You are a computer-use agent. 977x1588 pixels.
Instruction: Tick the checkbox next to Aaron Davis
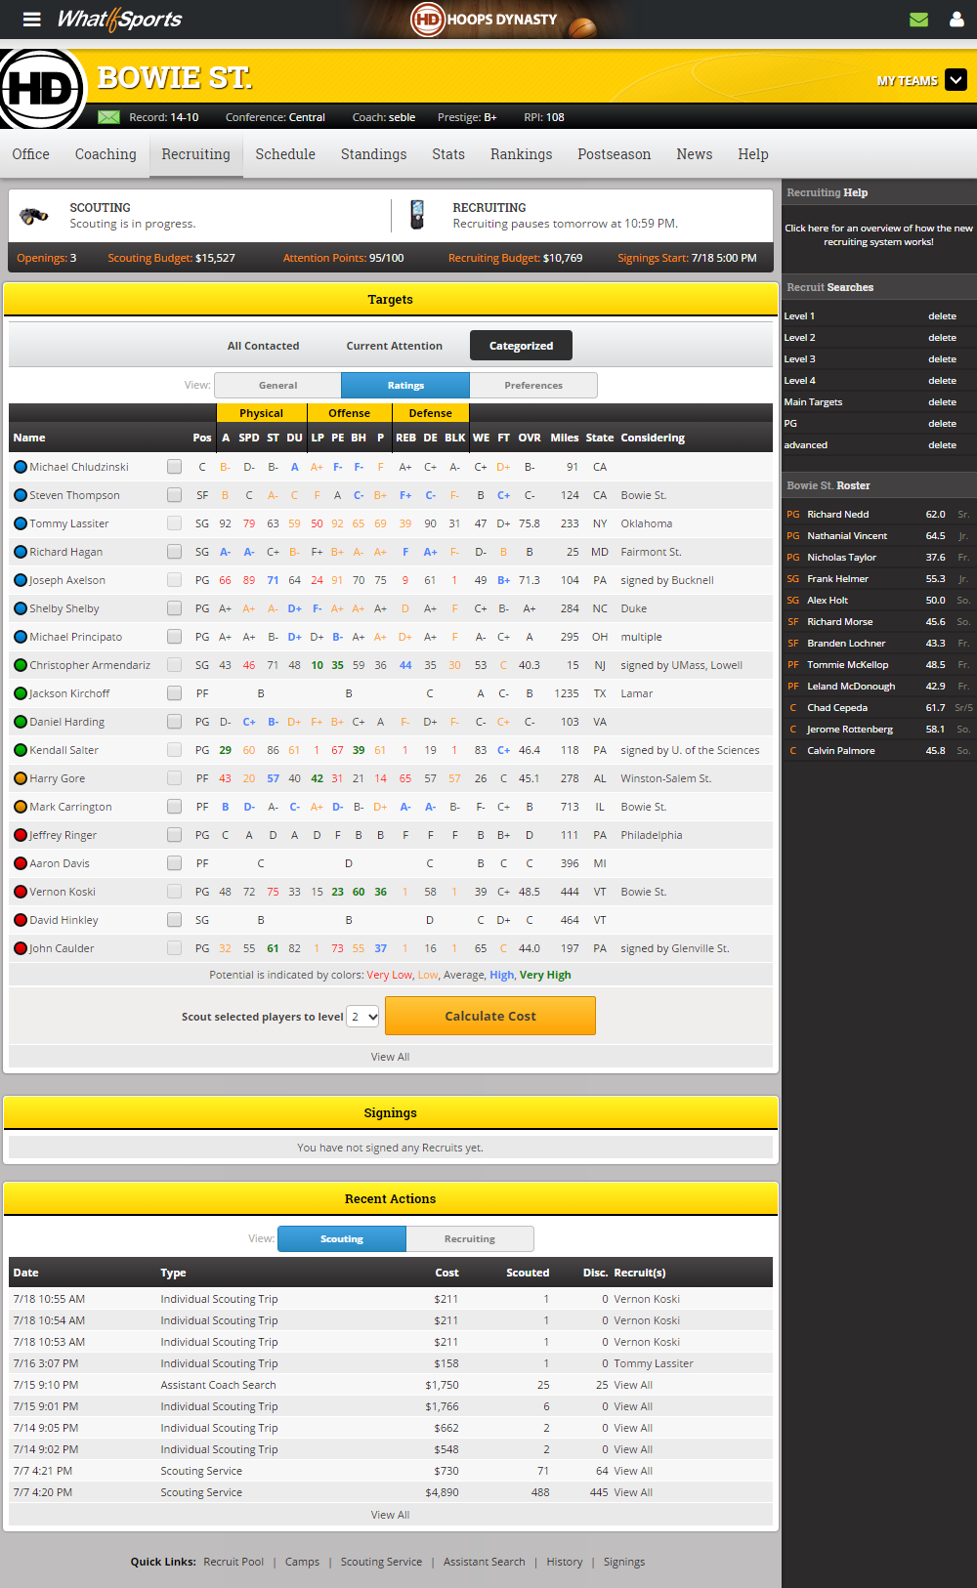click(x=174, y=863)
